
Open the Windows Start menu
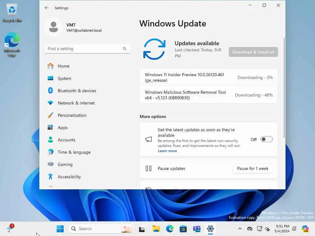tap(60, 229)
